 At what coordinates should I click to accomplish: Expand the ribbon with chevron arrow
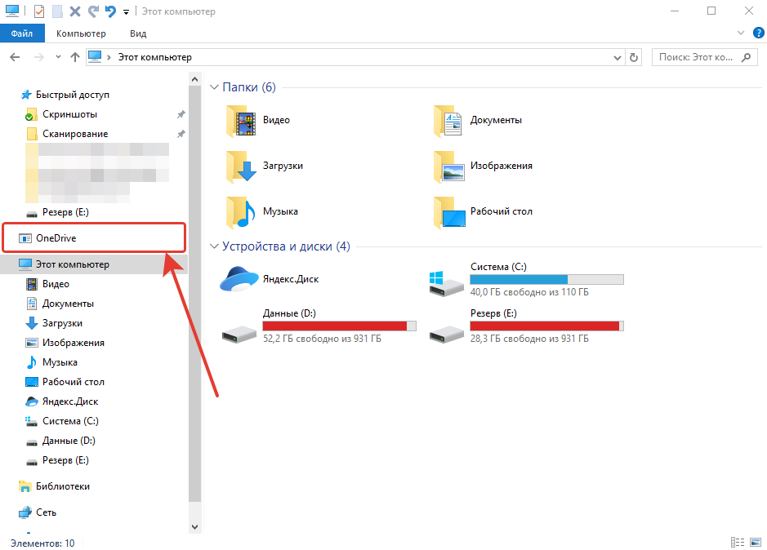point(741,33)
